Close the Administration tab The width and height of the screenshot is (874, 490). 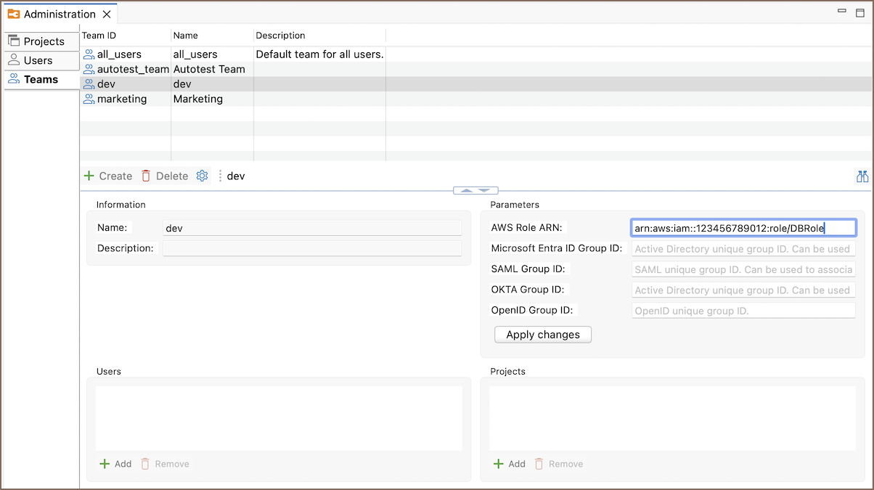[107, 14]
